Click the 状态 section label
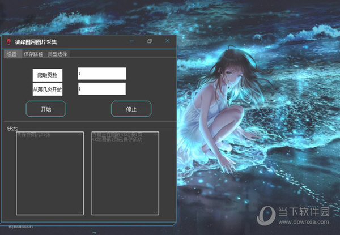 (x=12, y=129)
